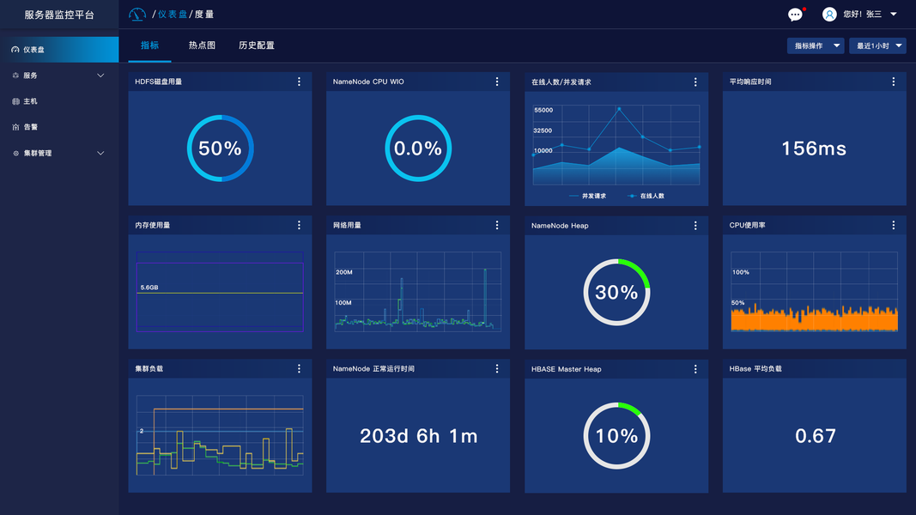Click the 156ms response time value

click(814, 148)
